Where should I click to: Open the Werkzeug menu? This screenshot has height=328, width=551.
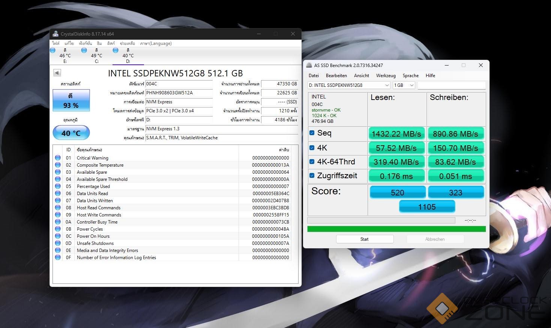click(386, 76)
